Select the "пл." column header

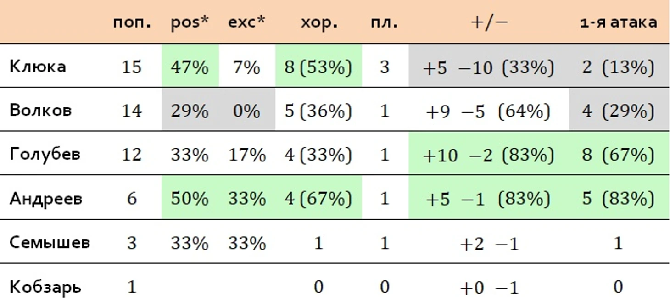click(385, 22)
